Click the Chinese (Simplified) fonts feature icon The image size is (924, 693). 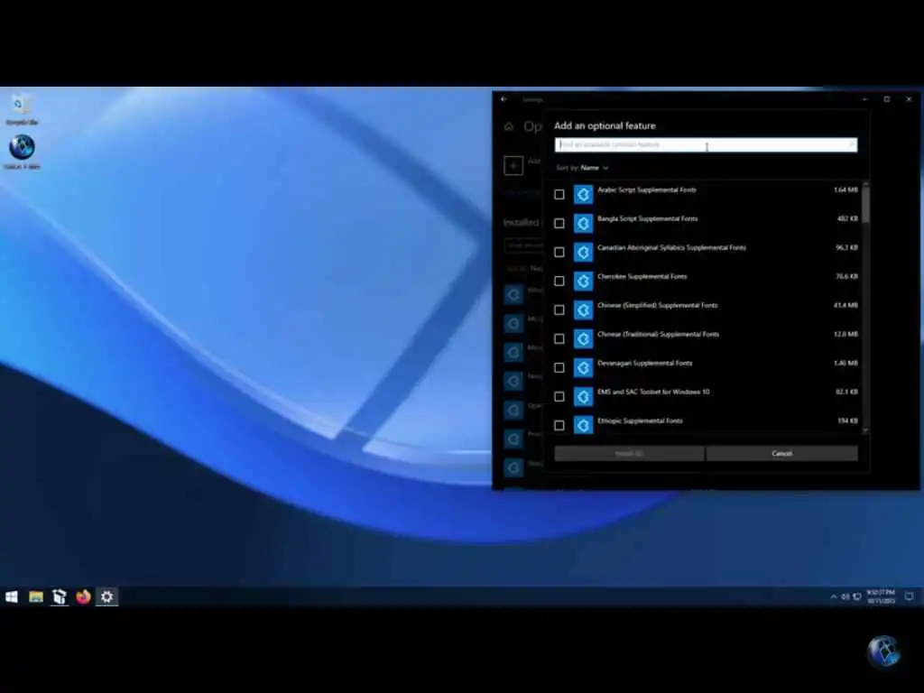[x=584, y=310]
